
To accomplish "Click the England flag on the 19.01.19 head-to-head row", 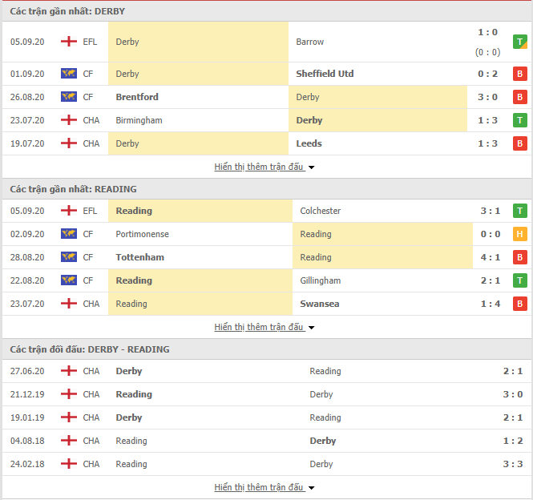I will coord(69,417).
